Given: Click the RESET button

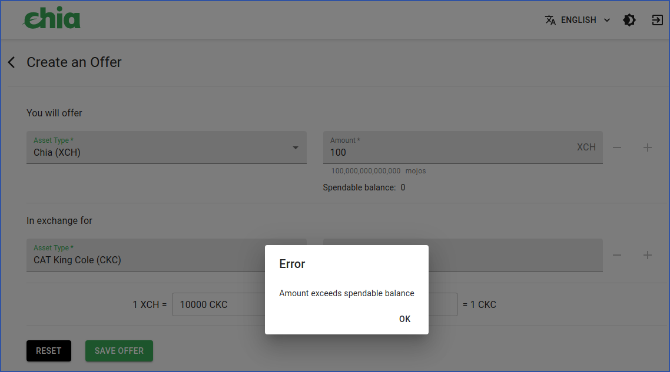Looking at the screenshot, I should pyautogui.click(x=49, y=351).
